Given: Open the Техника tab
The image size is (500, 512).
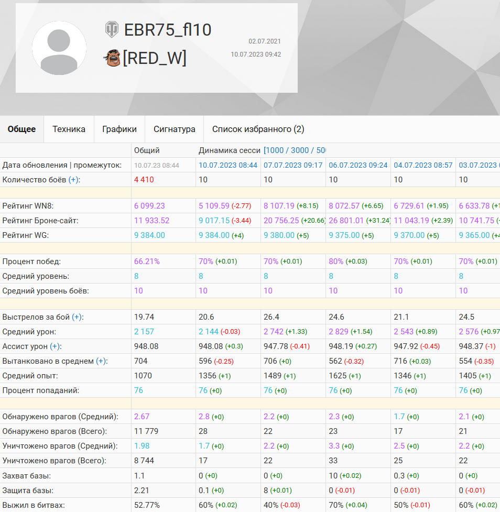Looking at the screenshot, I should pos(69,129).
